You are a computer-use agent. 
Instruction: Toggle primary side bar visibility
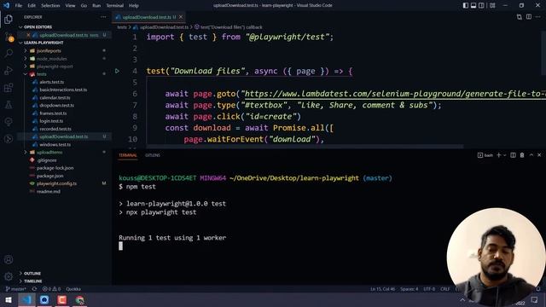point(466,6)
